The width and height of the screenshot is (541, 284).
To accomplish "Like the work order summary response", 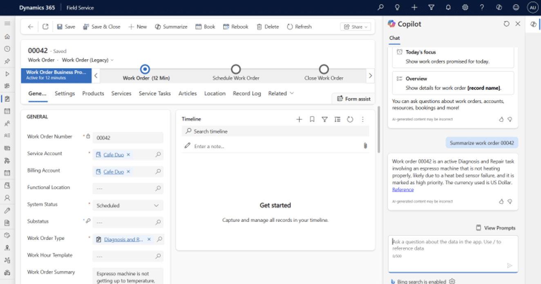I will point(501,201).
